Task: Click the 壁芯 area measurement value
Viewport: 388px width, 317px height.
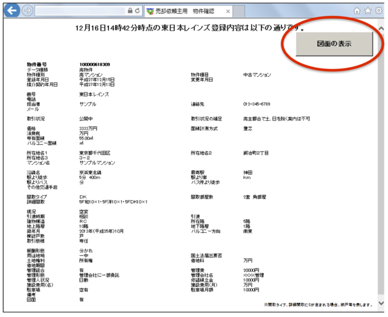Action: (248, 129)
